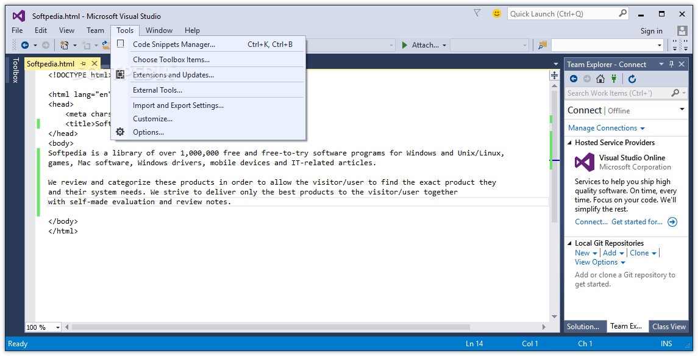Open the Help menu

[192, 30]
